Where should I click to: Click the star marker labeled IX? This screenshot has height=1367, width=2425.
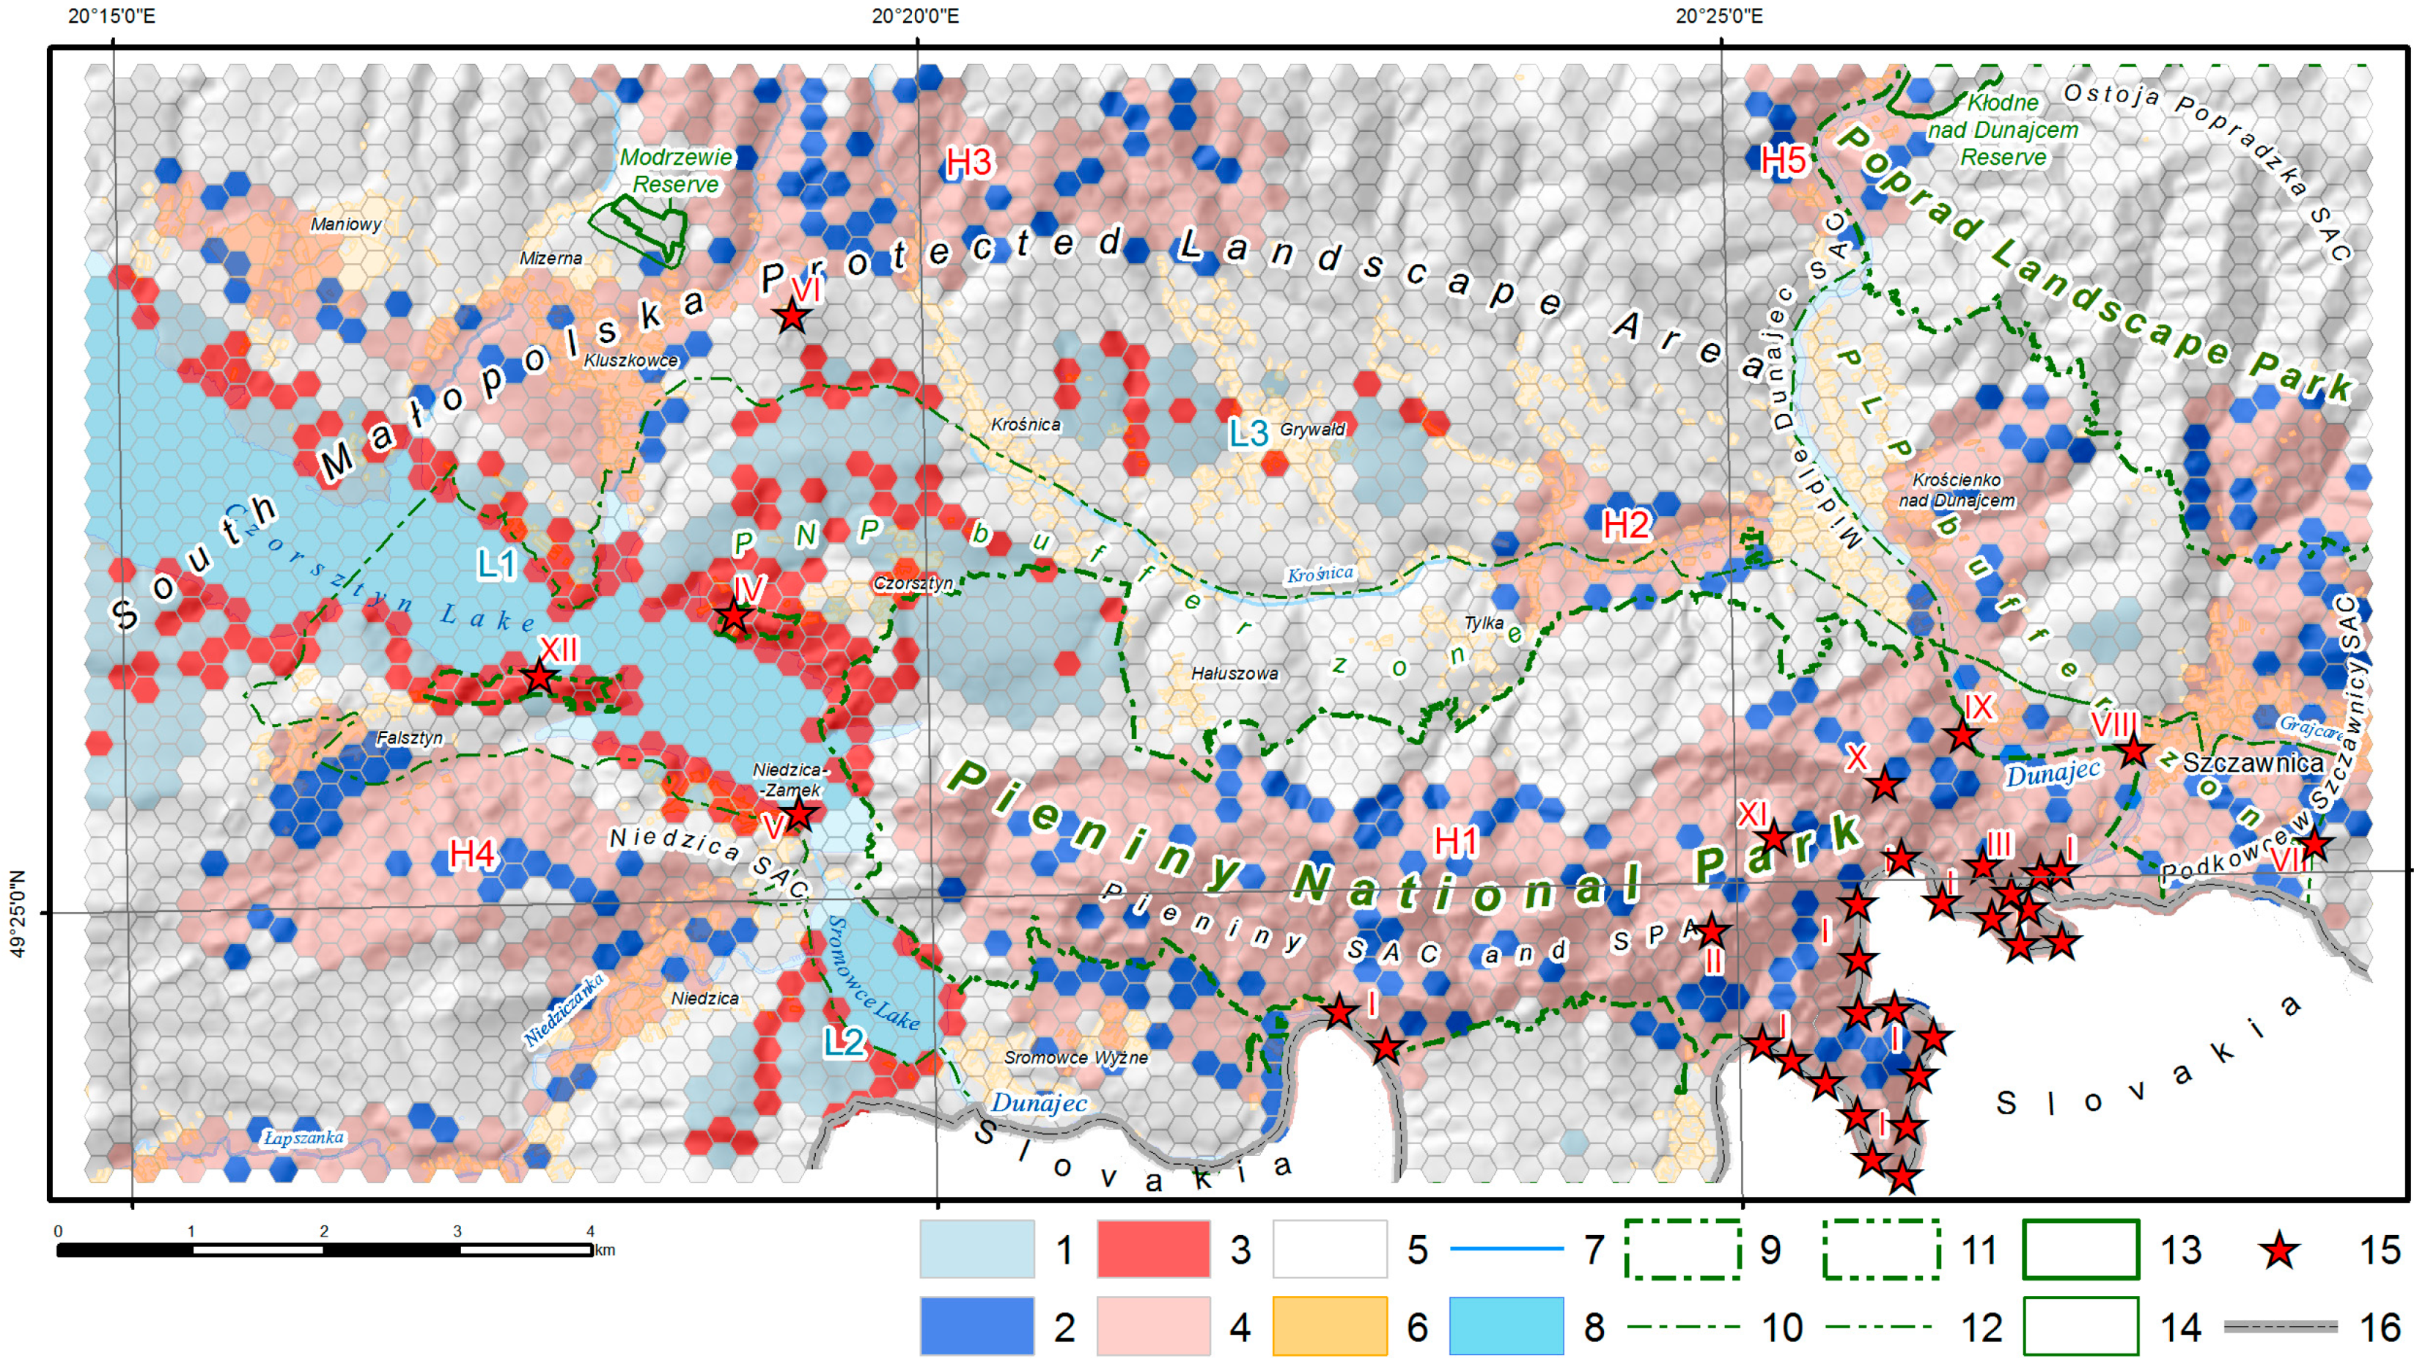pyautogui.click(x=1962, y=735)
